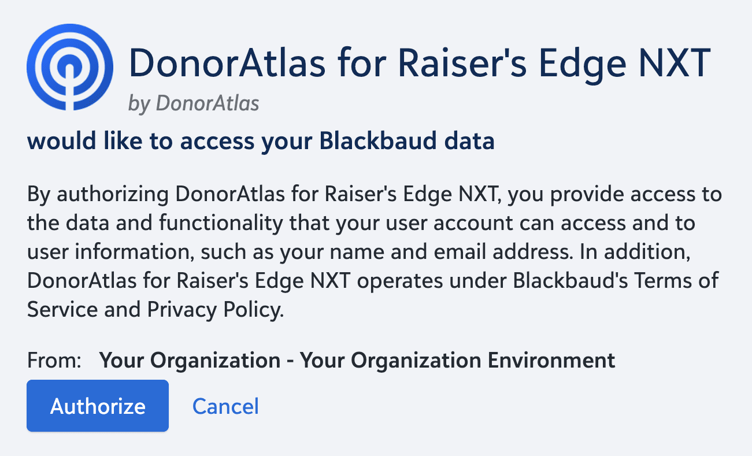Click the DonorAtlas for Raiser's Edge NXT title
Image resolution: width=752 pixels, height=456 pixels.
[x=420, y=61]
